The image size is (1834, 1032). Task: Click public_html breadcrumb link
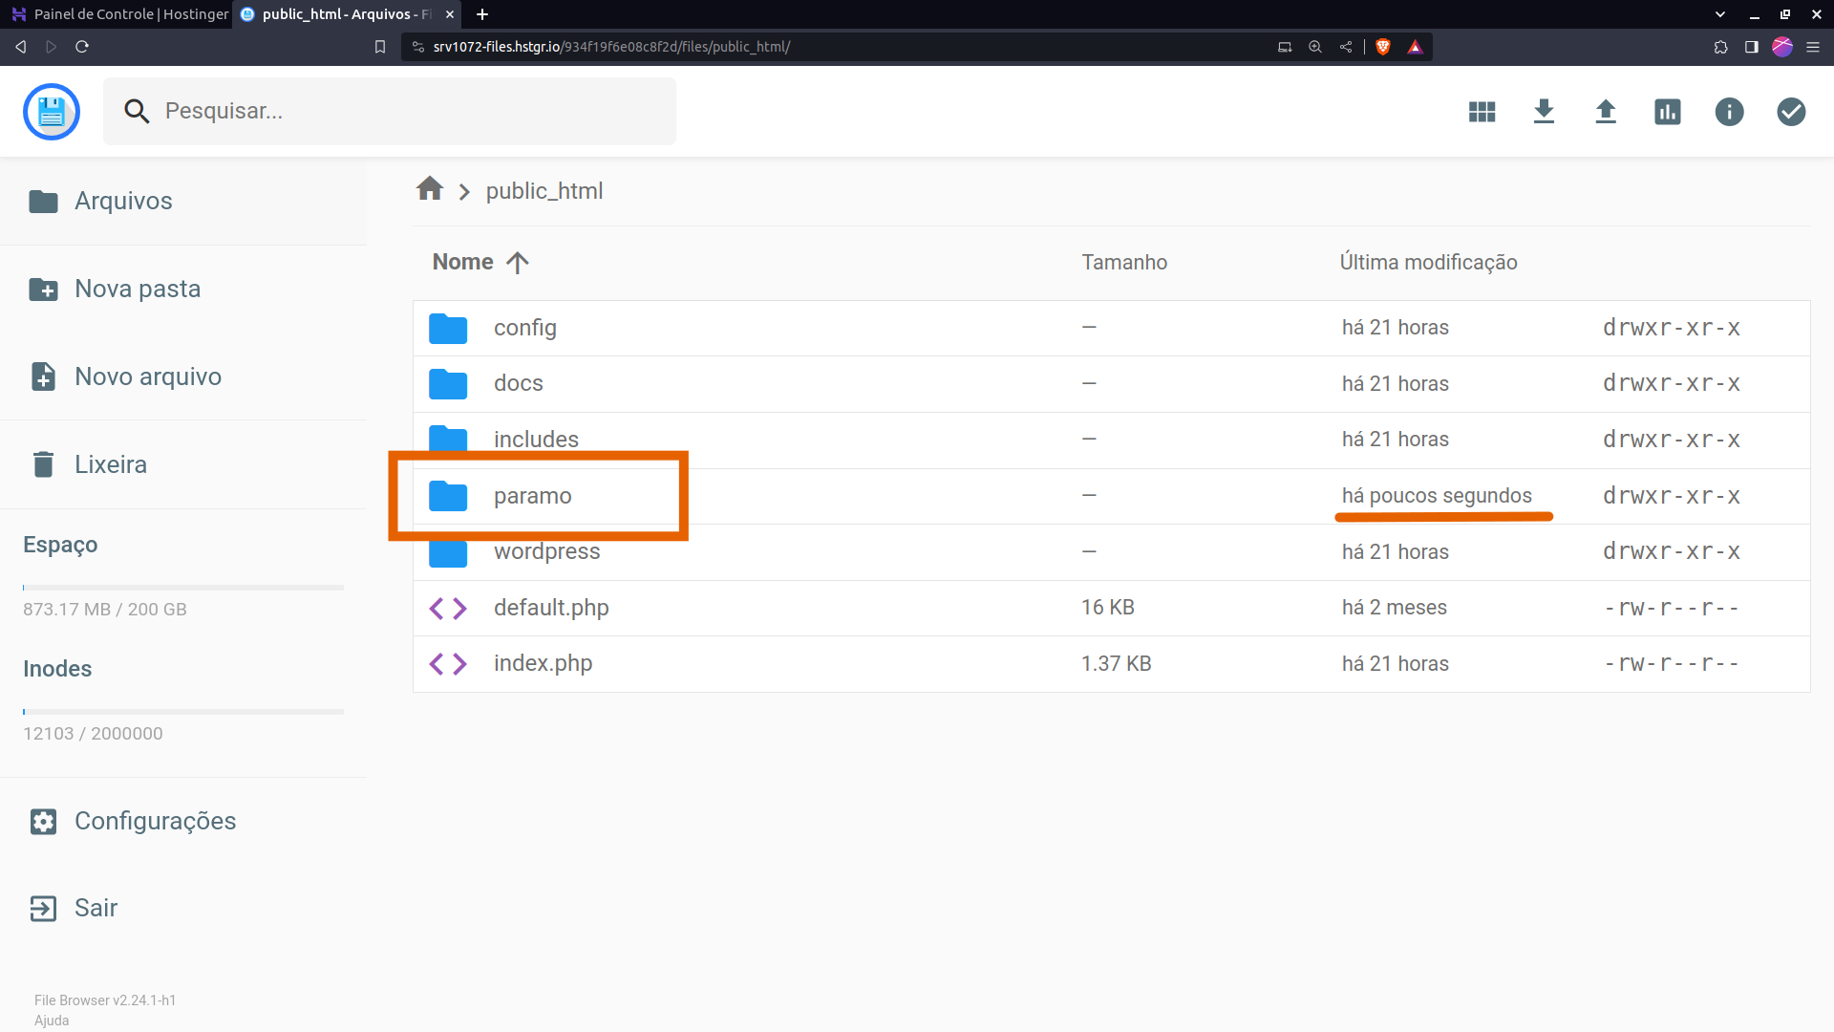tap(544, 191)
